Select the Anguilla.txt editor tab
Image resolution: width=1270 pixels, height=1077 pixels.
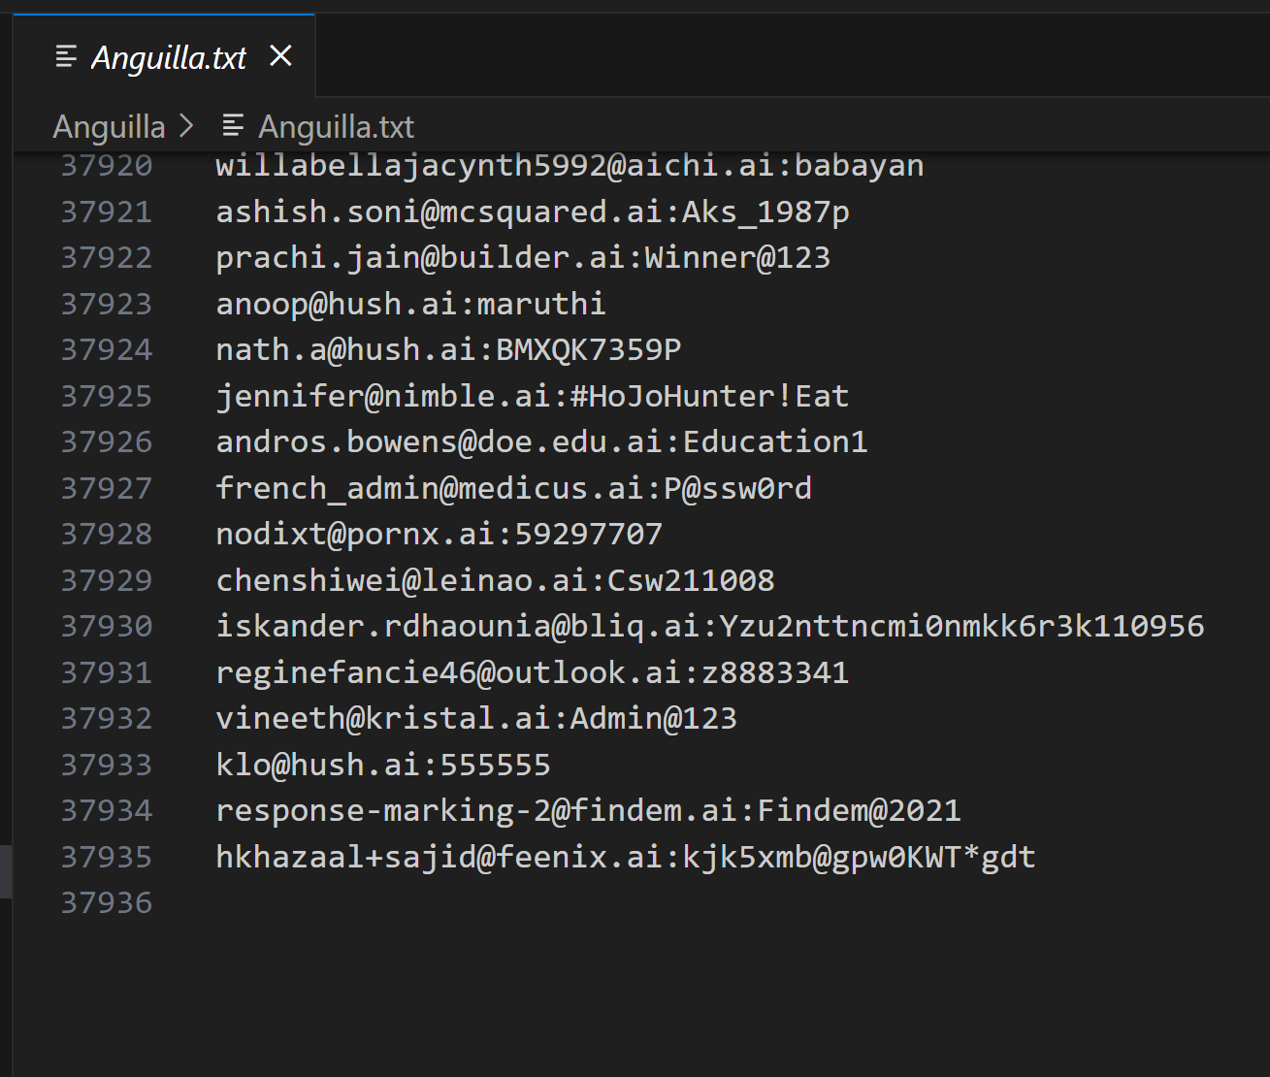pos(164,56)
